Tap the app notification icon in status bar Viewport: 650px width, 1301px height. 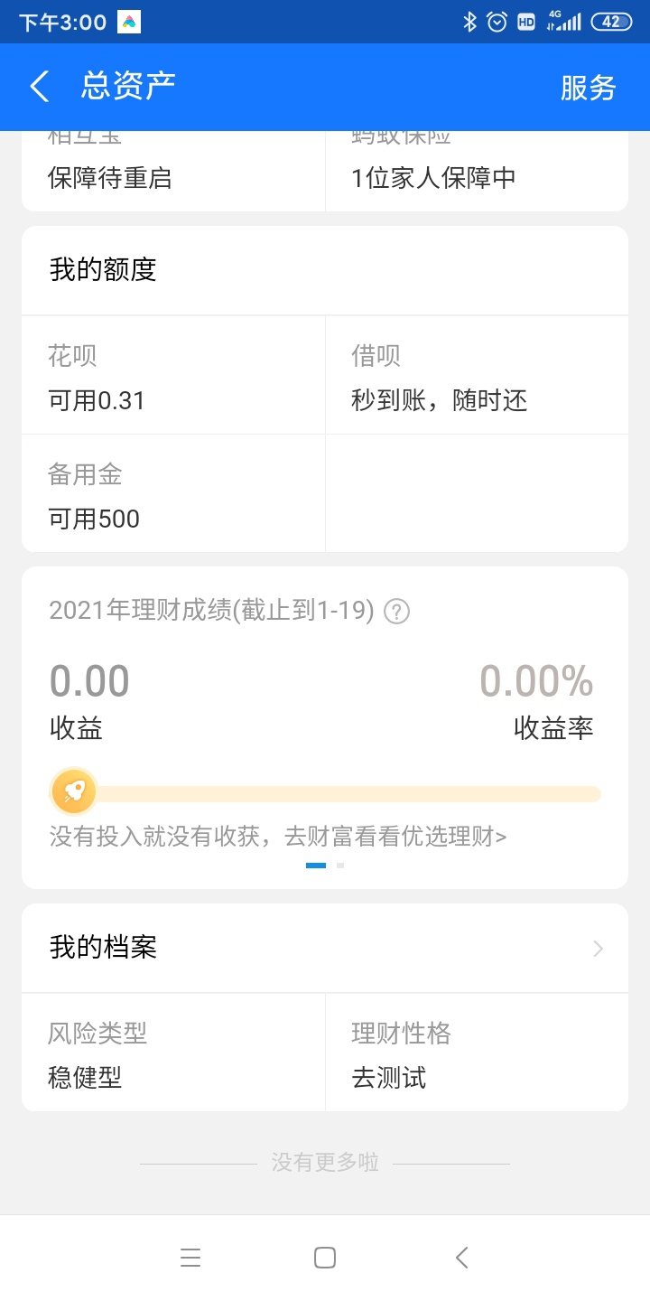pyautogui.click(x=129, y=23)
